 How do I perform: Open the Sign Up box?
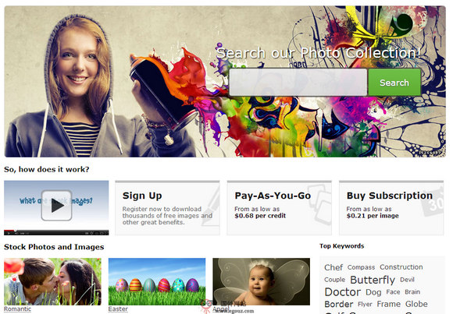coord(167,208)
